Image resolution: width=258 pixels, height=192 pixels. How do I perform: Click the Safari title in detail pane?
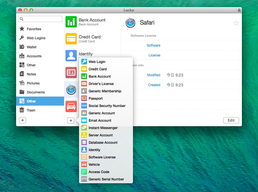(x=147, y=23)
